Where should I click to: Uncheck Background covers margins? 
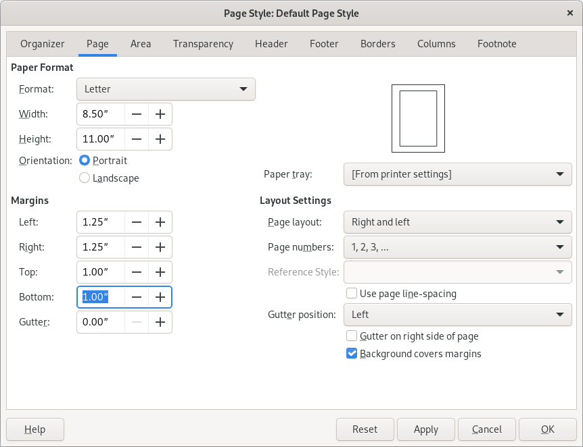(x=352, y=353)
